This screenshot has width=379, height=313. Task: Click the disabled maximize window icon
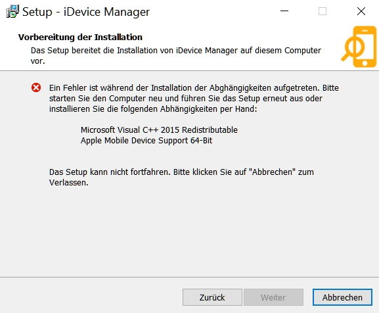[x=323, y=11]
